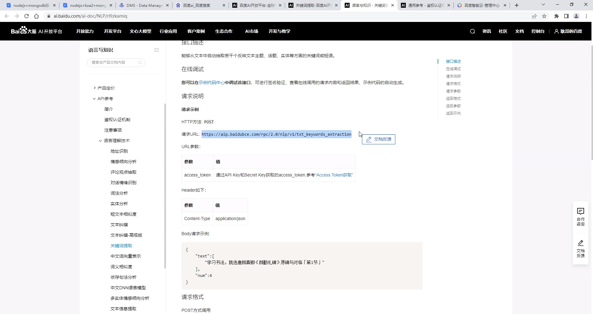Open the Chrome three-dot menu
This screenshot has height=314, width=593.
click(586, 16)
